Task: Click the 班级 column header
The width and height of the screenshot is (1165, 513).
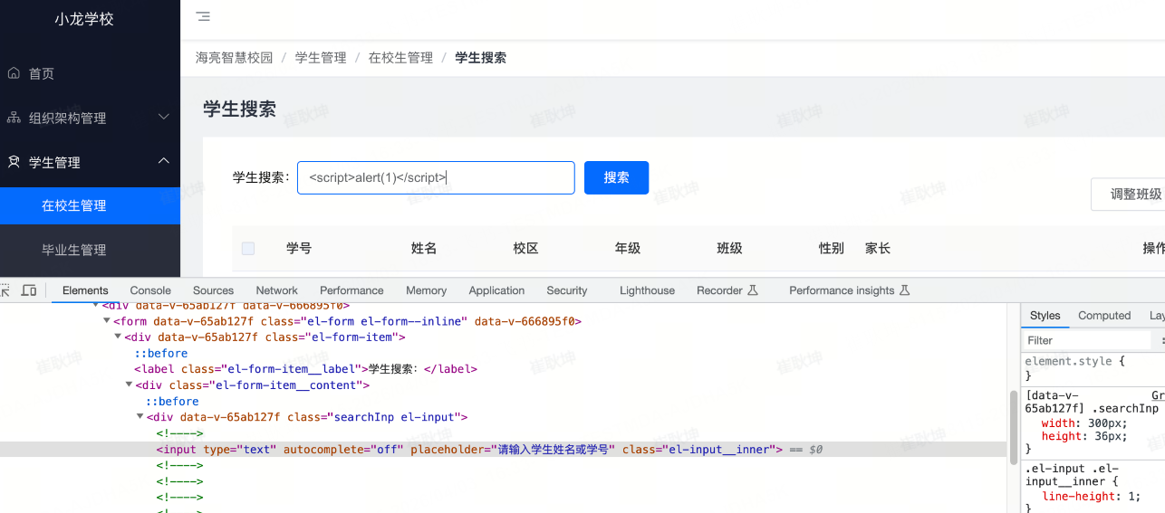Action: [x=729, y=248]
